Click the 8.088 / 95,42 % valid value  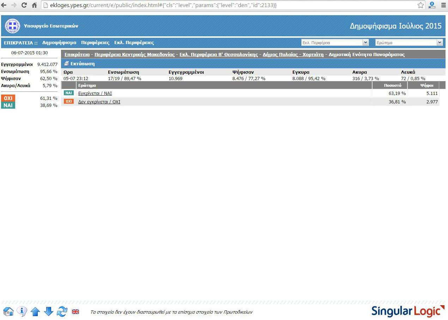309,78
